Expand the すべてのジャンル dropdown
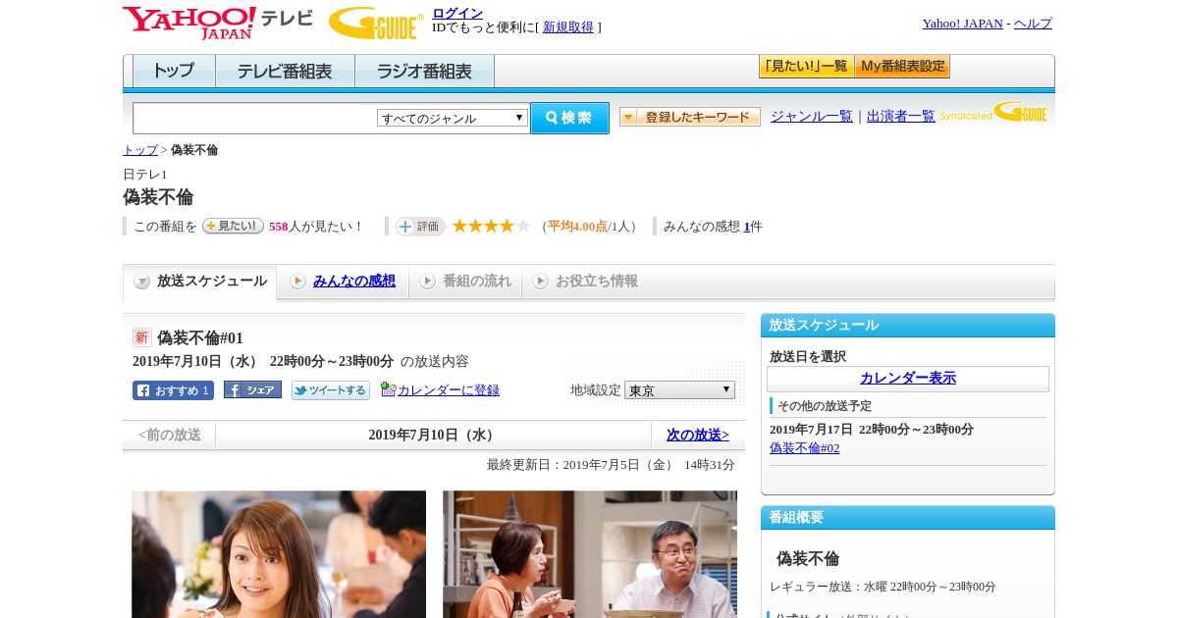This screenshot has height=618, width=1178. (x=453, y=118)
